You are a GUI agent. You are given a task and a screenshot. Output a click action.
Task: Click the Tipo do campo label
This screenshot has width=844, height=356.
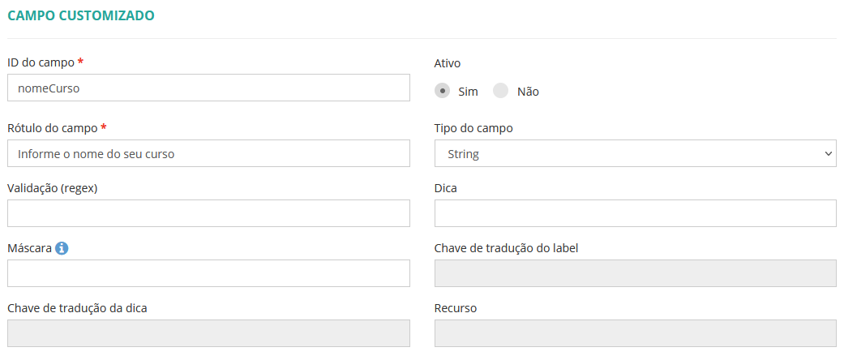pos(473,128)
